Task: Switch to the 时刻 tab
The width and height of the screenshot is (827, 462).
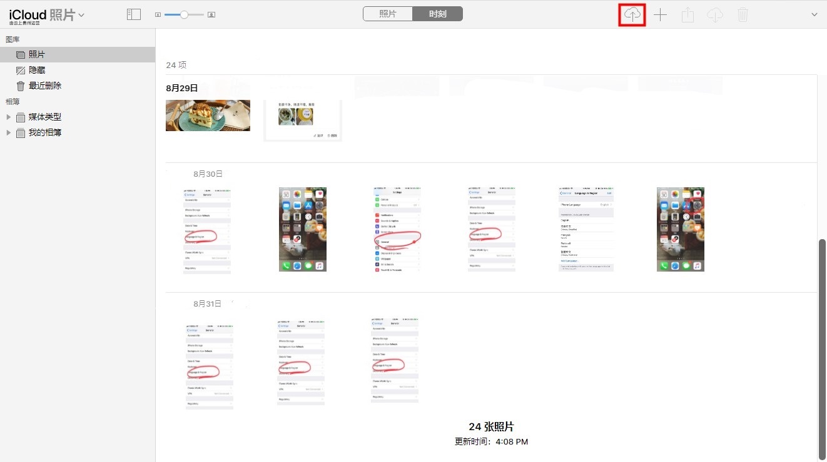Action: pos(437,14)
